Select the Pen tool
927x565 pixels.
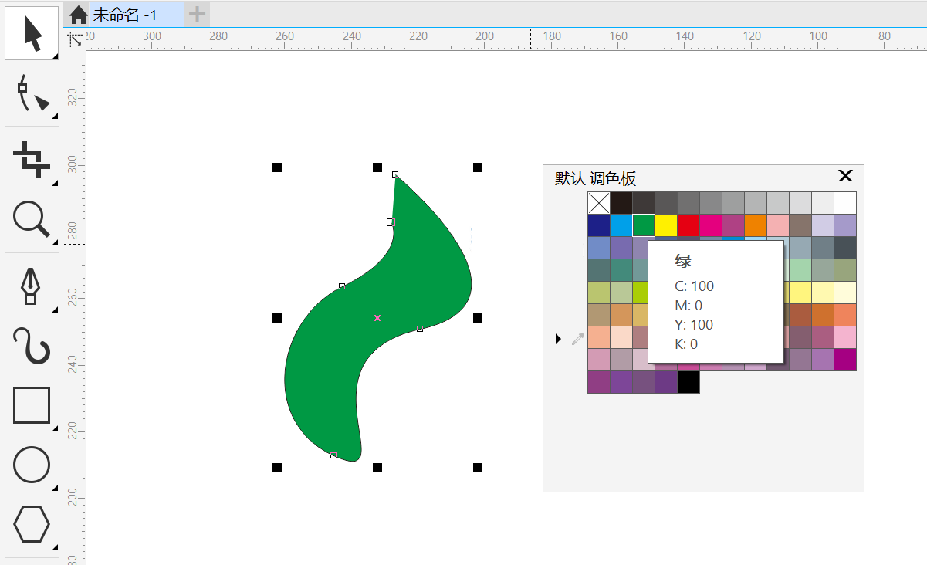pos(31,286)
